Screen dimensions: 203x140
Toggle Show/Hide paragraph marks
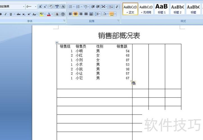coord(117,7)
